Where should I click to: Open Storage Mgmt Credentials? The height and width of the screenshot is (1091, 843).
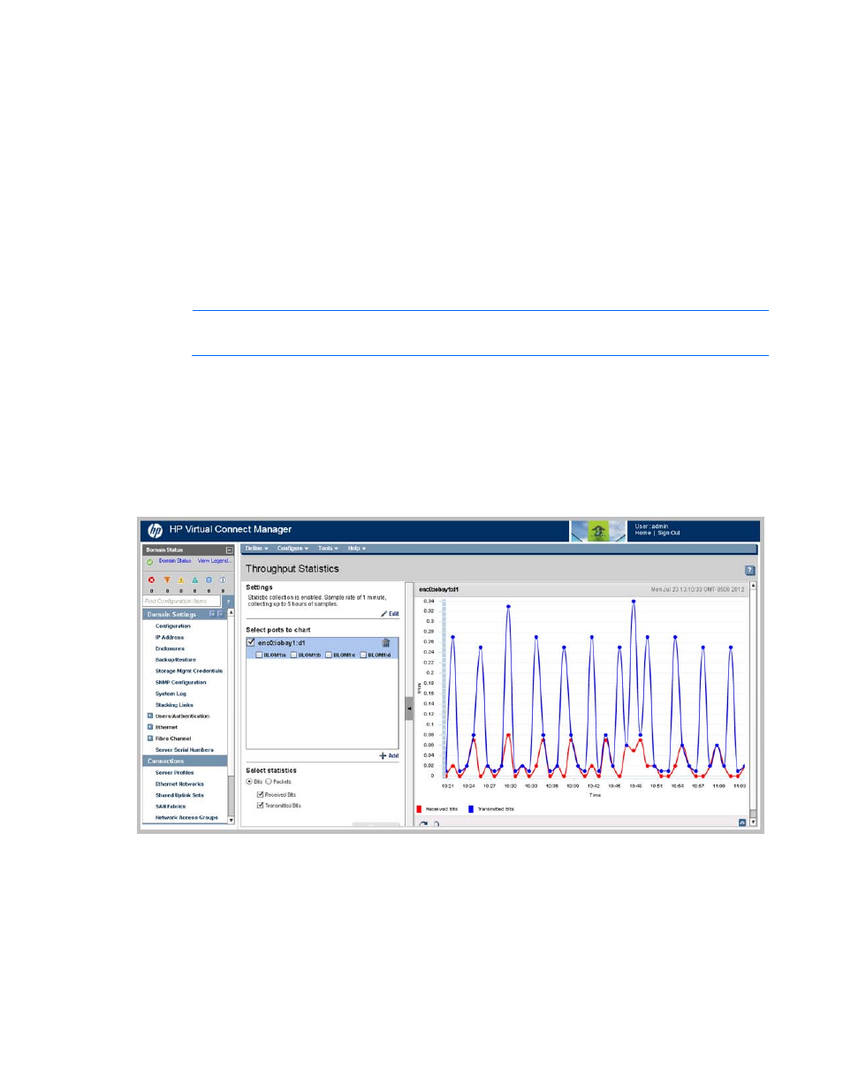(x=189, y=671)
